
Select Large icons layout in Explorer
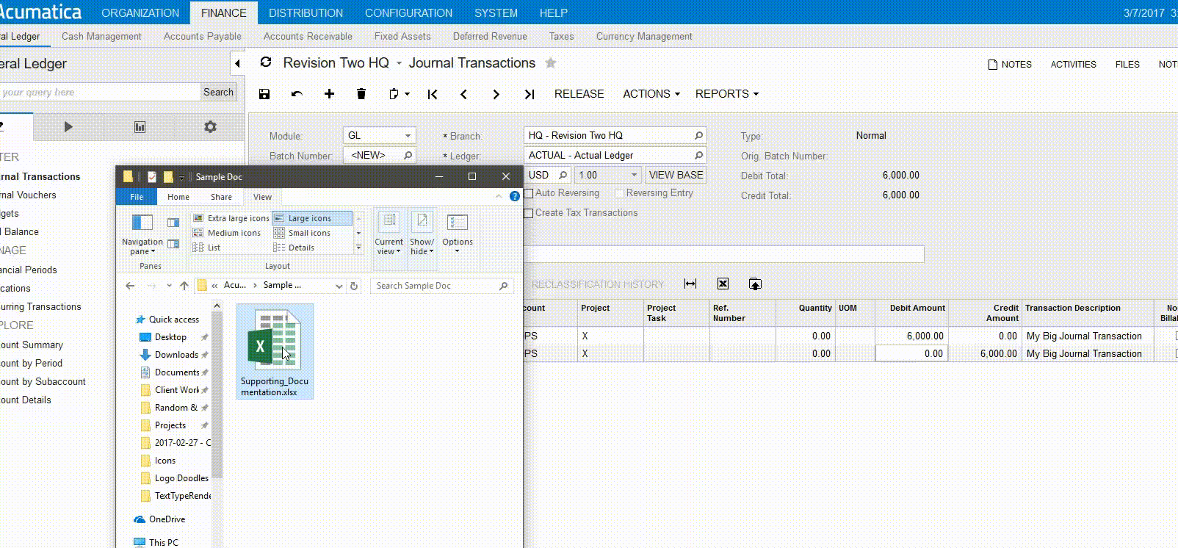click(311, 218)
